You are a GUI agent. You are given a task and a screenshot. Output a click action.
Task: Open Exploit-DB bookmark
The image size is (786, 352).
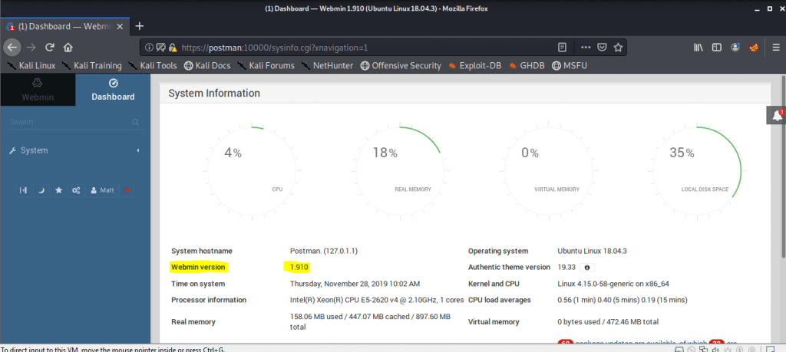tap(474, 66)
